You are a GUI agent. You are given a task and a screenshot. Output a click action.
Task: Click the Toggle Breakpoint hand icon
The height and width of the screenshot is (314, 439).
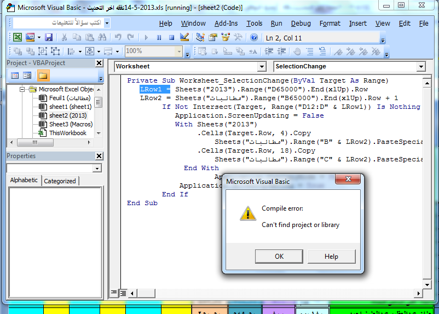coord(297,51)
